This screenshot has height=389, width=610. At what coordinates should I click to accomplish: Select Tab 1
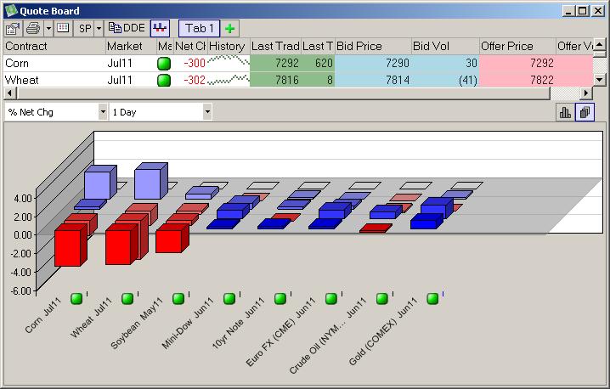(200, 28)
